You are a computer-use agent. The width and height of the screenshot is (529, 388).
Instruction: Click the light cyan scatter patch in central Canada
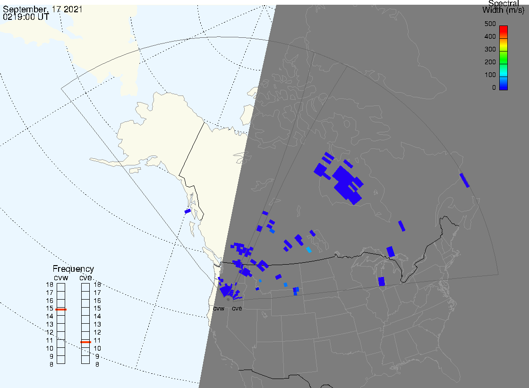click(308, 250)
